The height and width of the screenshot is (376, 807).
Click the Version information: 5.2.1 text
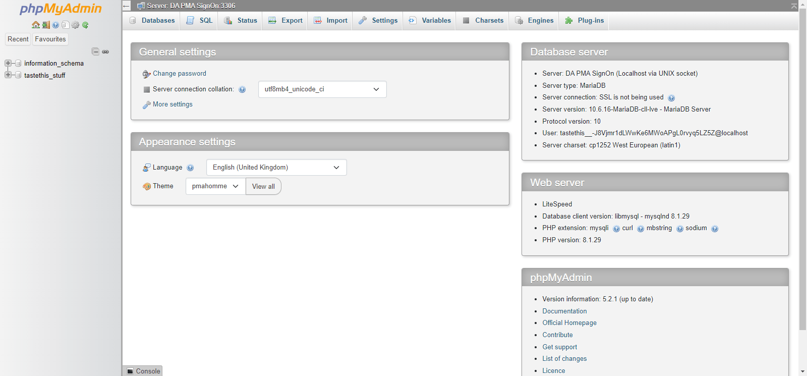click(598, 299)
